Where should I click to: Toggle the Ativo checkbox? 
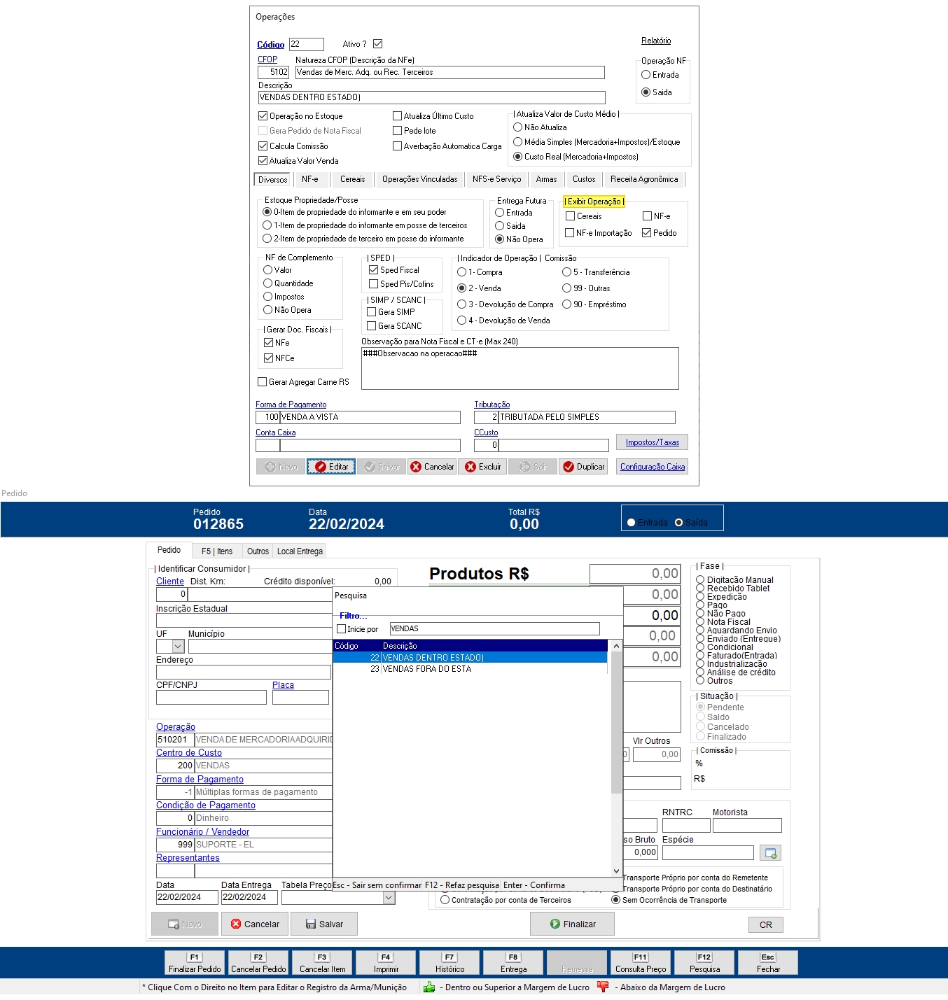(378, 44)
